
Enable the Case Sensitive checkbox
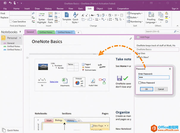11,22
